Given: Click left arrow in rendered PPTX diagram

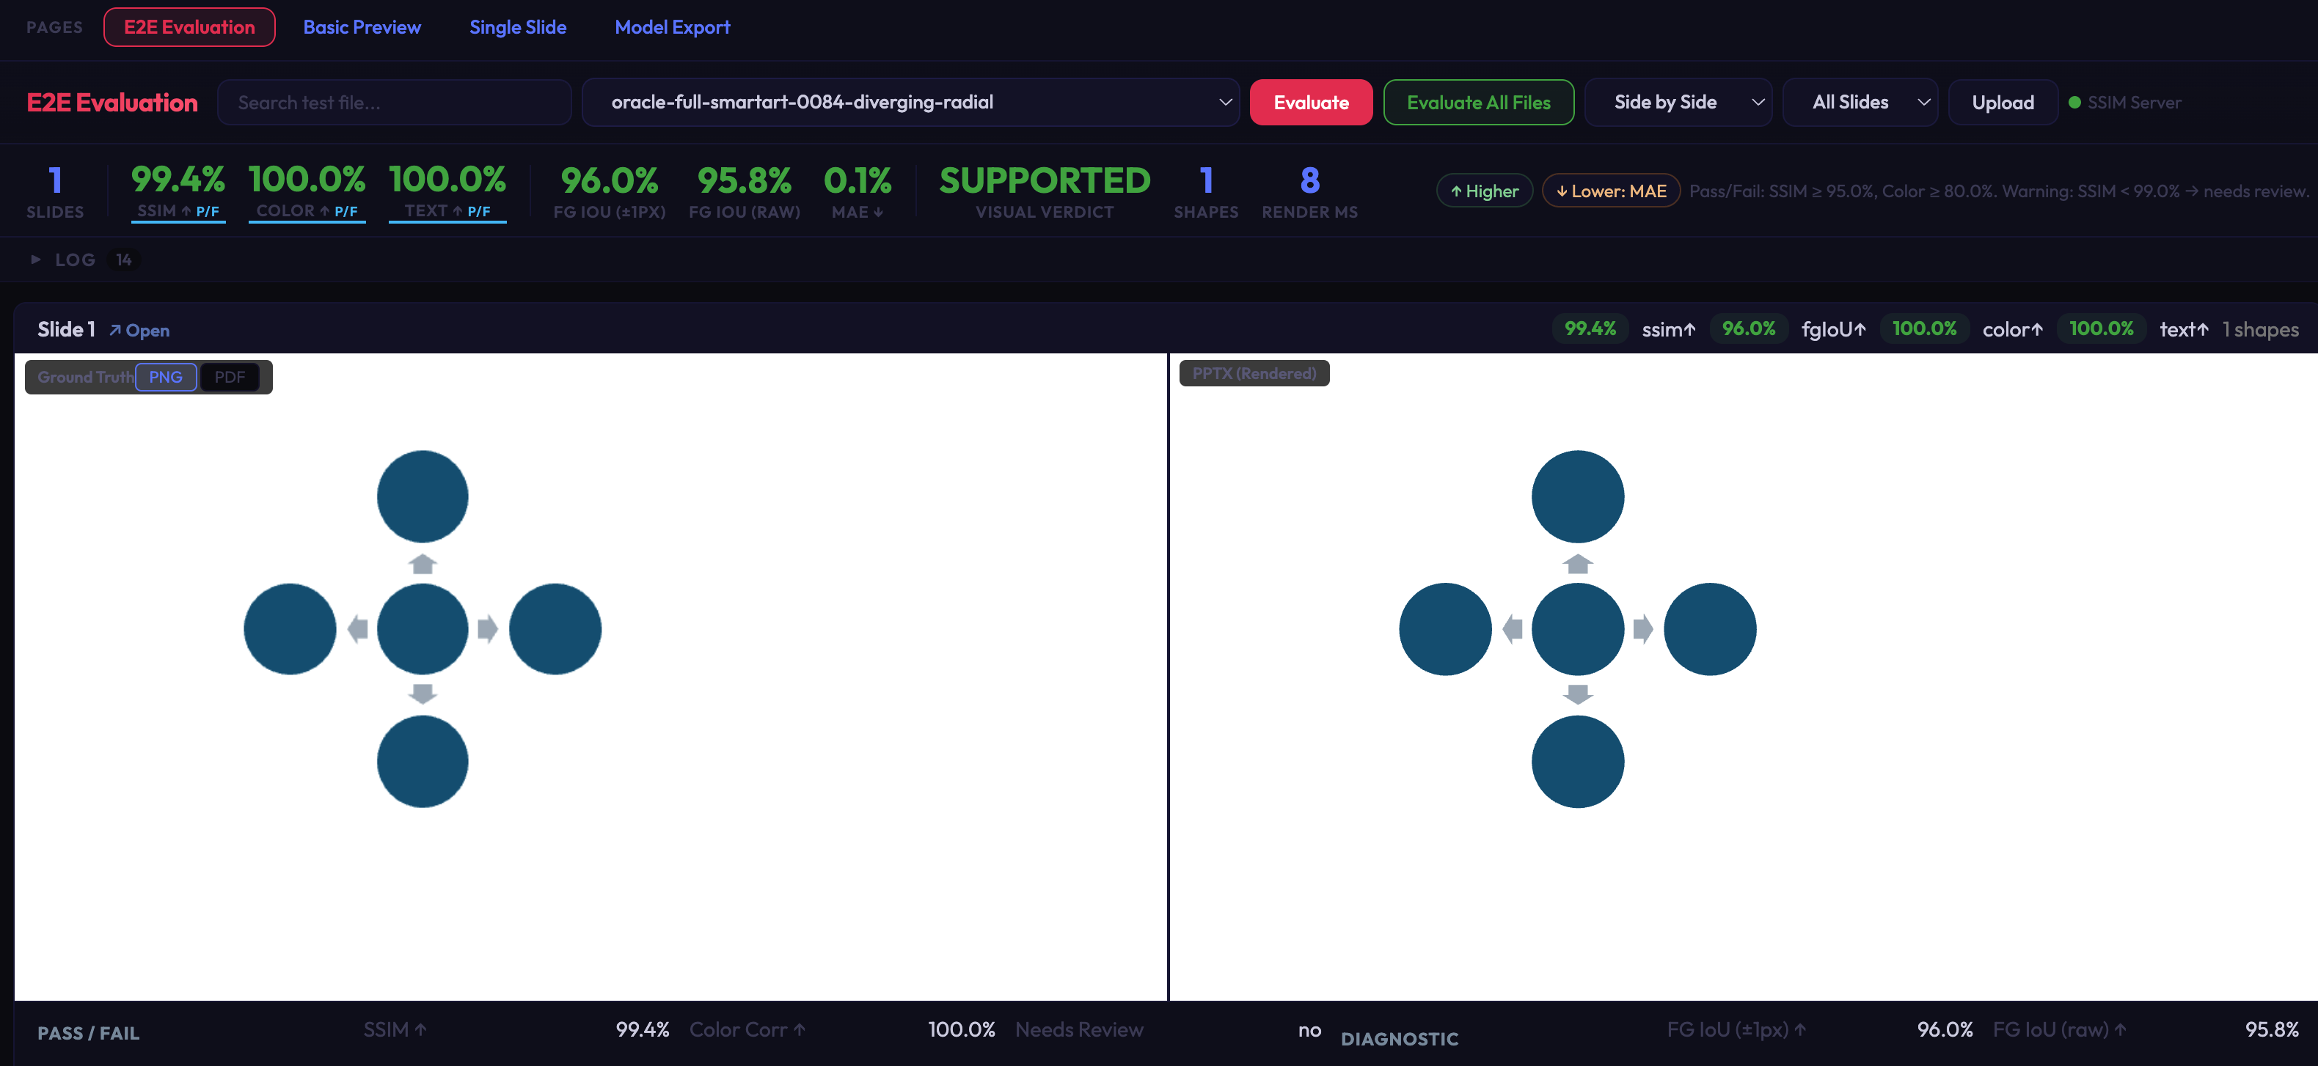Looking at the screenshot, I should [x=1513, y=629].
